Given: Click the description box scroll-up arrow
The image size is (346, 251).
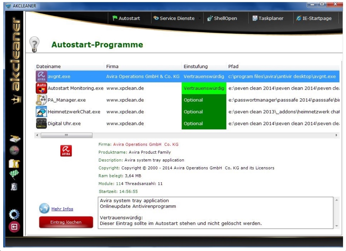Looking at the screenshot, I should click(336, 200).
